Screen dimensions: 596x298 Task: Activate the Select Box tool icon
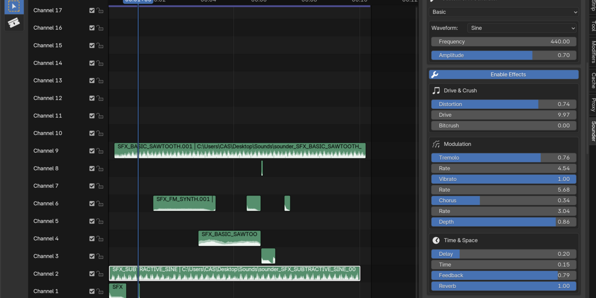14,6
